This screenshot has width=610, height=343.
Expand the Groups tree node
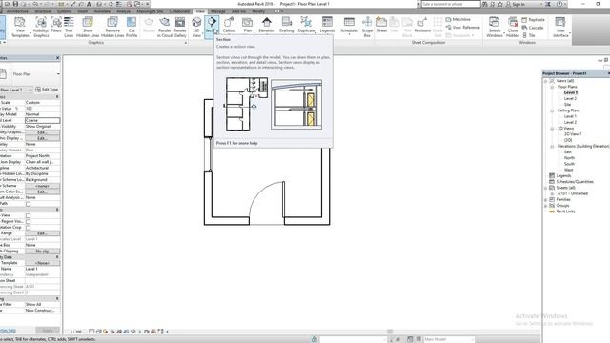pos(546,206)
